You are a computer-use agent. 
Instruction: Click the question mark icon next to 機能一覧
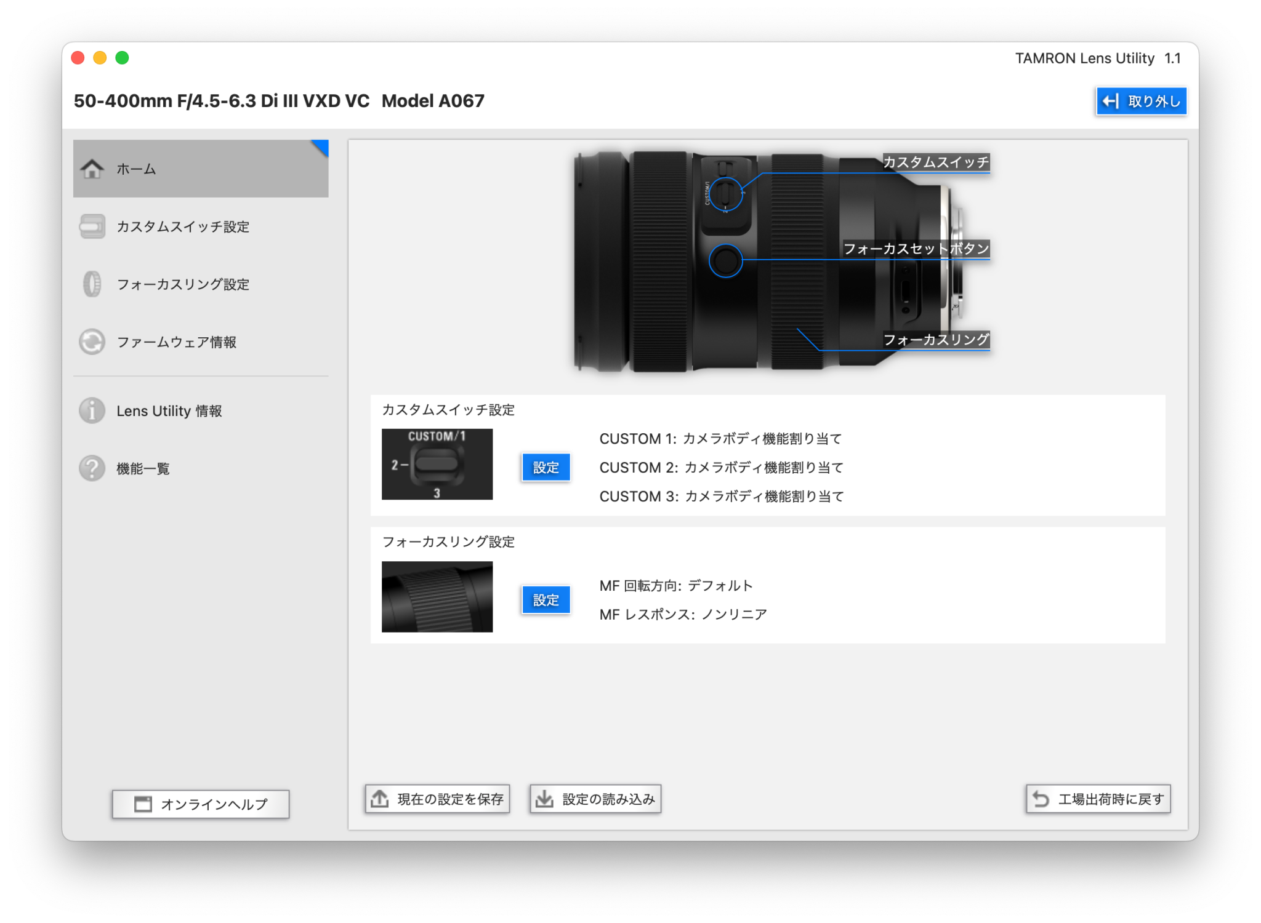pos(92,468)
